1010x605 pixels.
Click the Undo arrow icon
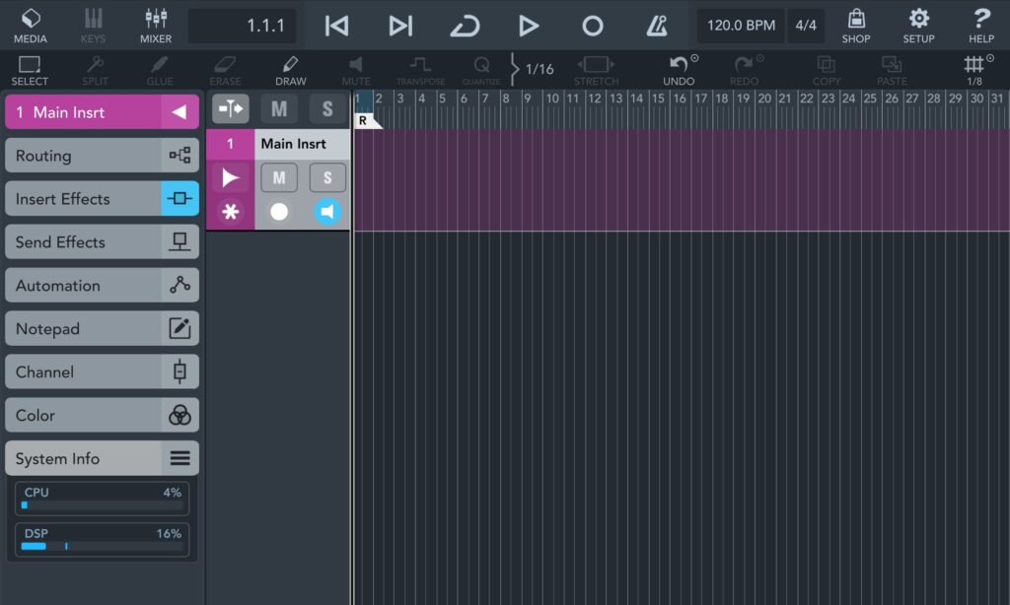[x=678, y=65]
